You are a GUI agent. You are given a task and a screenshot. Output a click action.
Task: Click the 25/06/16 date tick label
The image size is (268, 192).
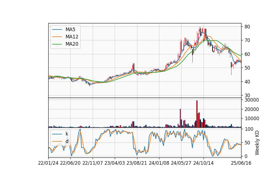tap(241, 163)
